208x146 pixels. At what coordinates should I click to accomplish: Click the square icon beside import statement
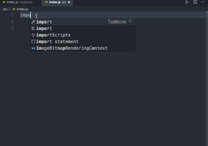pyautogui.click(x=33, y=42)
